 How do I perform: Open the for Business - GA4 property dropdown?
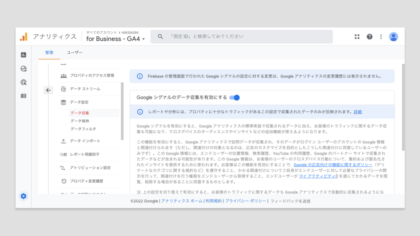tap(115, 39)
